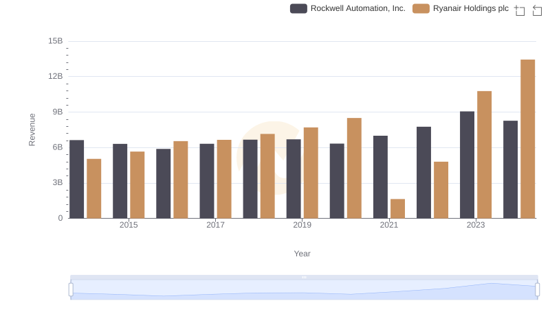Click the short Ryanair bar for 2021
This screenshot has height=316, width=550.
click(397, 208)
